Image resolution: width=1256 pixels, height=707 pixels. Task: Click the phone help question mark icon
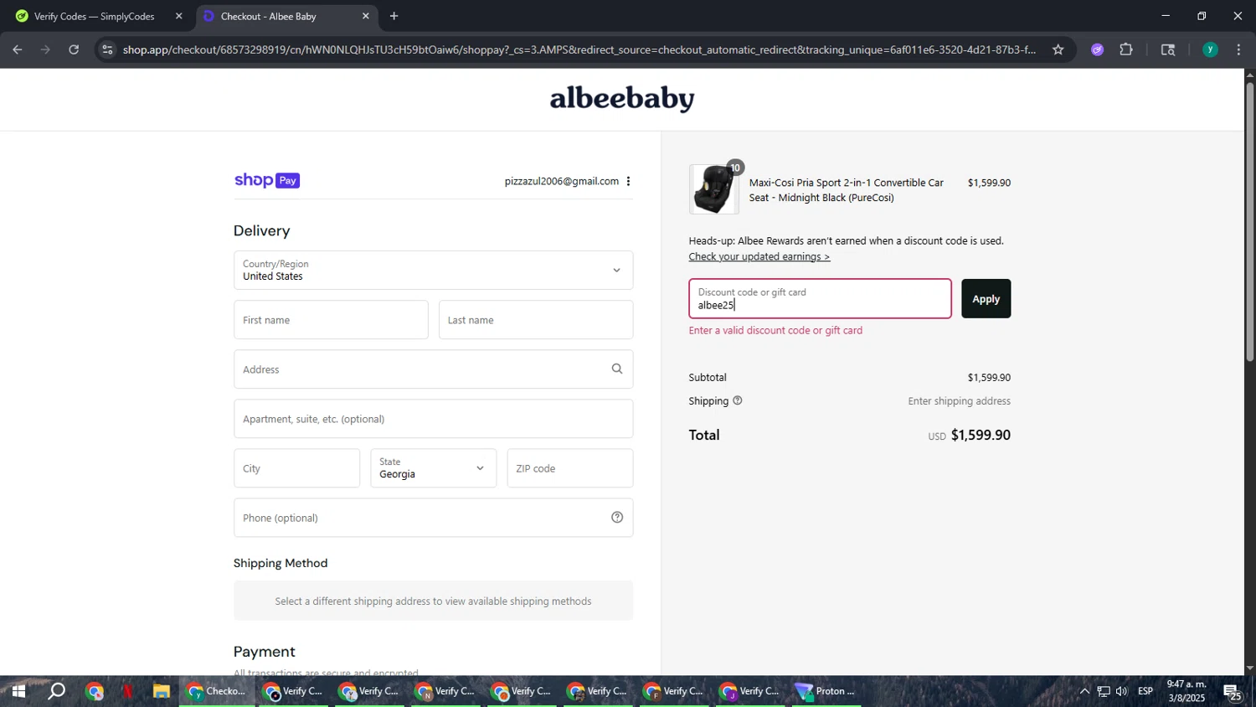point(617,518)
